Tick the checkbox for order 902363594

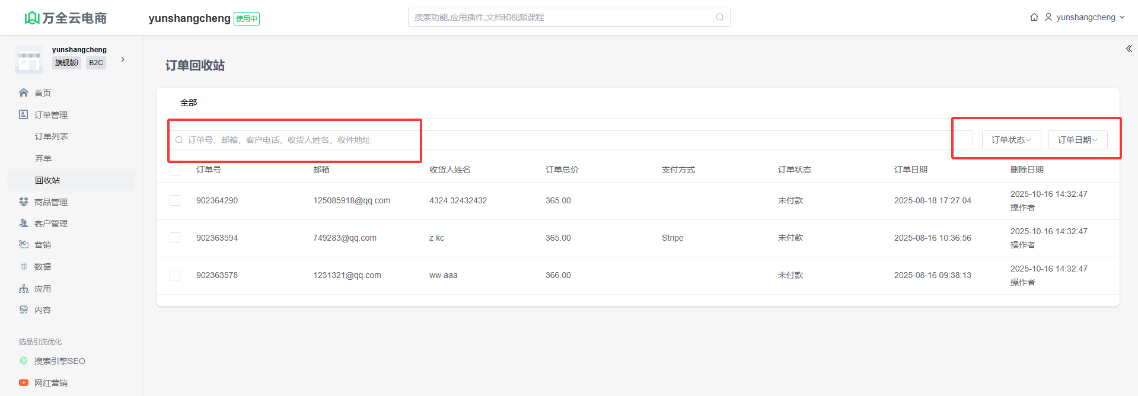(175, 238)
